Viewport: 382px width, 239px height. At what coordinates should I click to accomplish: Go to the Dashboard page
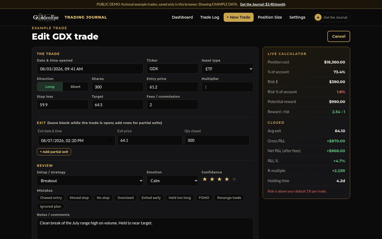(x=182, y=17)
